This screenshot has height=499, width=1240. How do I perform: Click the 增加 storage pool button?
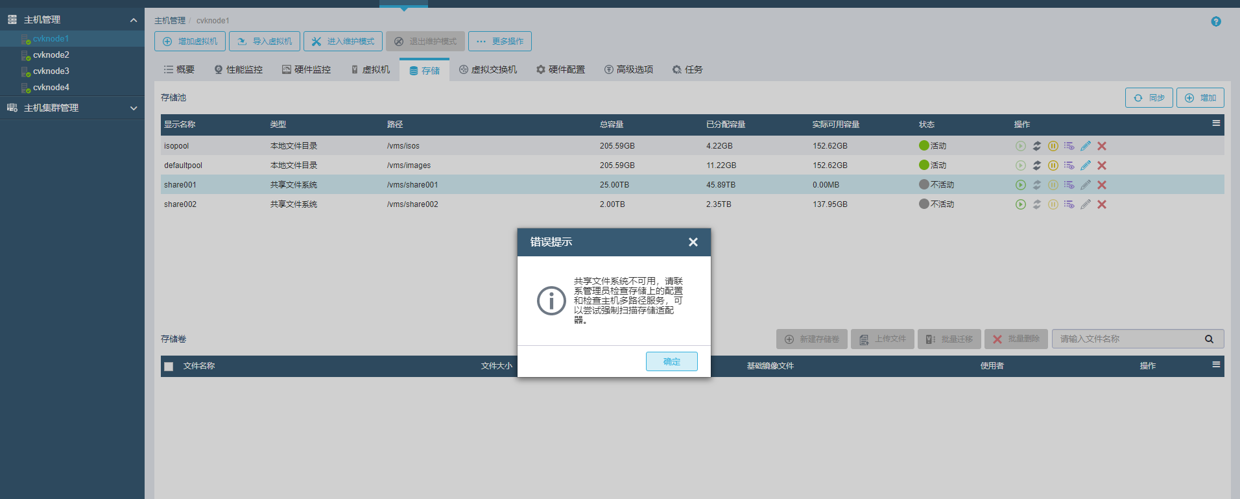1200,98
